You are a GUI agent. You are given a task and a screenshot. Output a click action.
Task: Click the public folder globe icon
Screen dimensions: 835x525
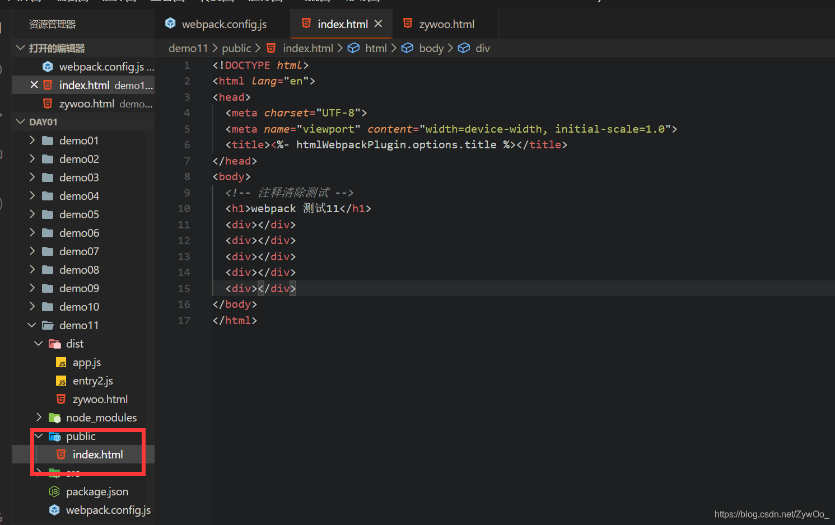(x=55, y=437)
